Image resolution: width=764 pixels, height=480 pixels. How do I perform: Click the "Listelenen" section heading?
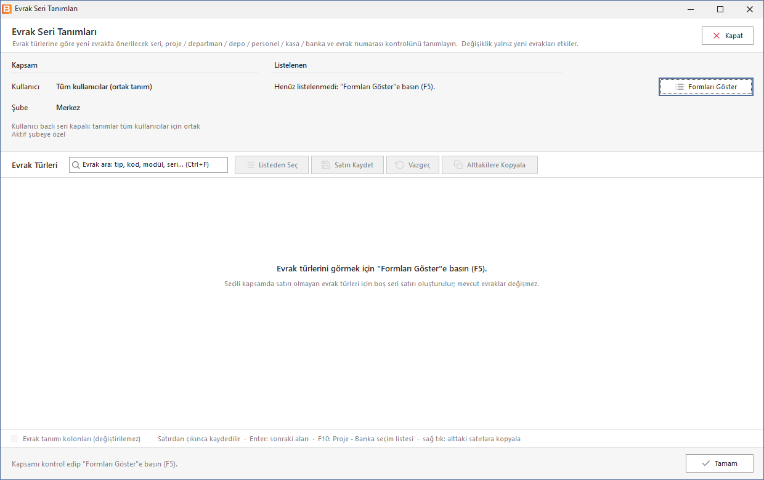click(x=290, y=65)
